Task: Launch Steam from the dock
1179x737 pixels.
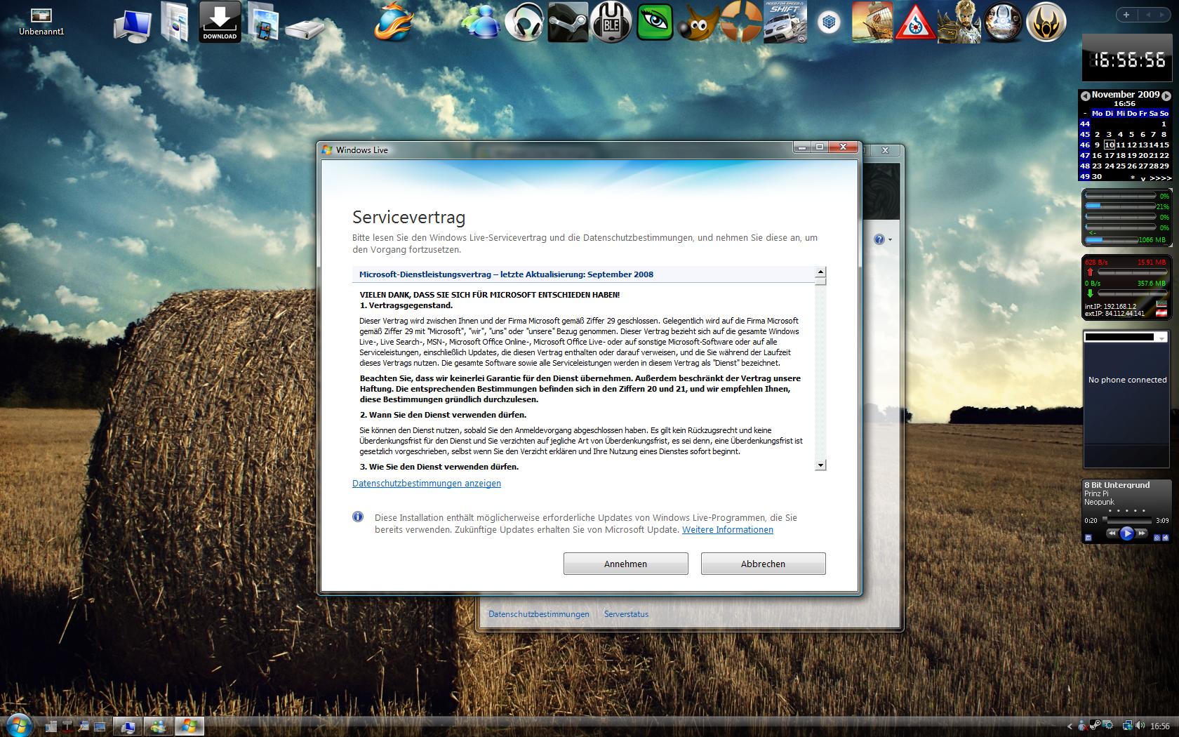Action: pyautogui.click(x=567, y=22)
